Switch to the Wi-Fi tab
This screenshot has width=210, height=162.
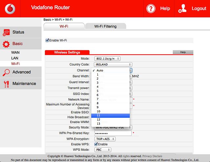point(64,26)
